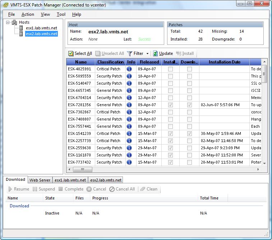
Task: Click the server icon next to esx2.lab.vmts.net
Action: pyautogui.click(x=21, y=34)
